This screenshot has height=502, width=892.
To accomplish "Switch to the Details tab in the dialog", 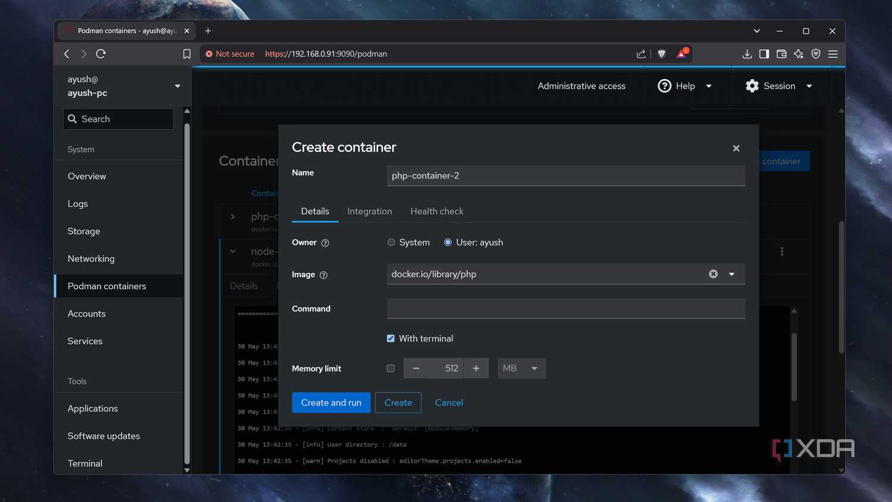I will (x=315, y=211).
